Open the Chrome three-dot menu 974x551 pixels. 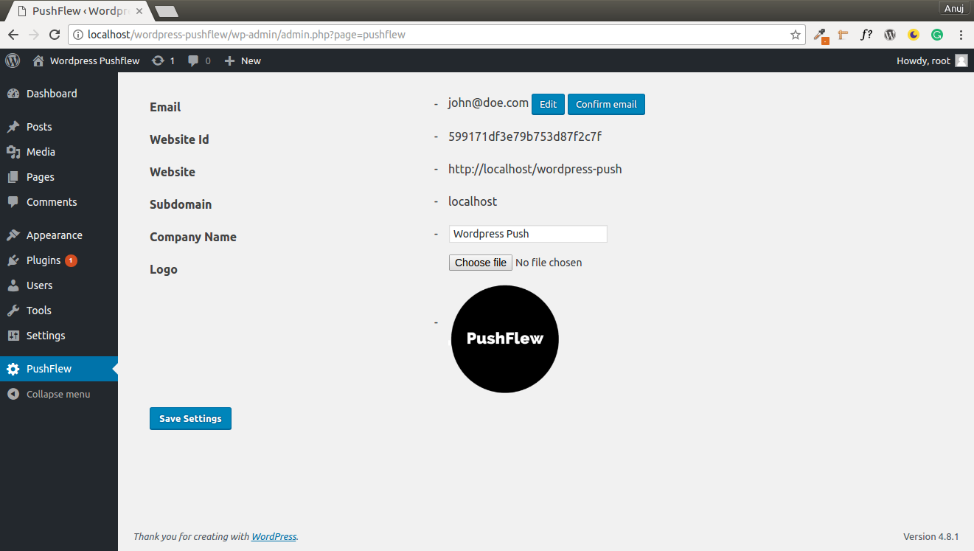click(961, 35)
